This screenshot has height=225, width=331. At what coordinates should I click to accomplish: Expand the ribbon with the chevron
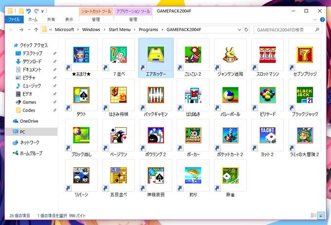[x=315, y=19]
